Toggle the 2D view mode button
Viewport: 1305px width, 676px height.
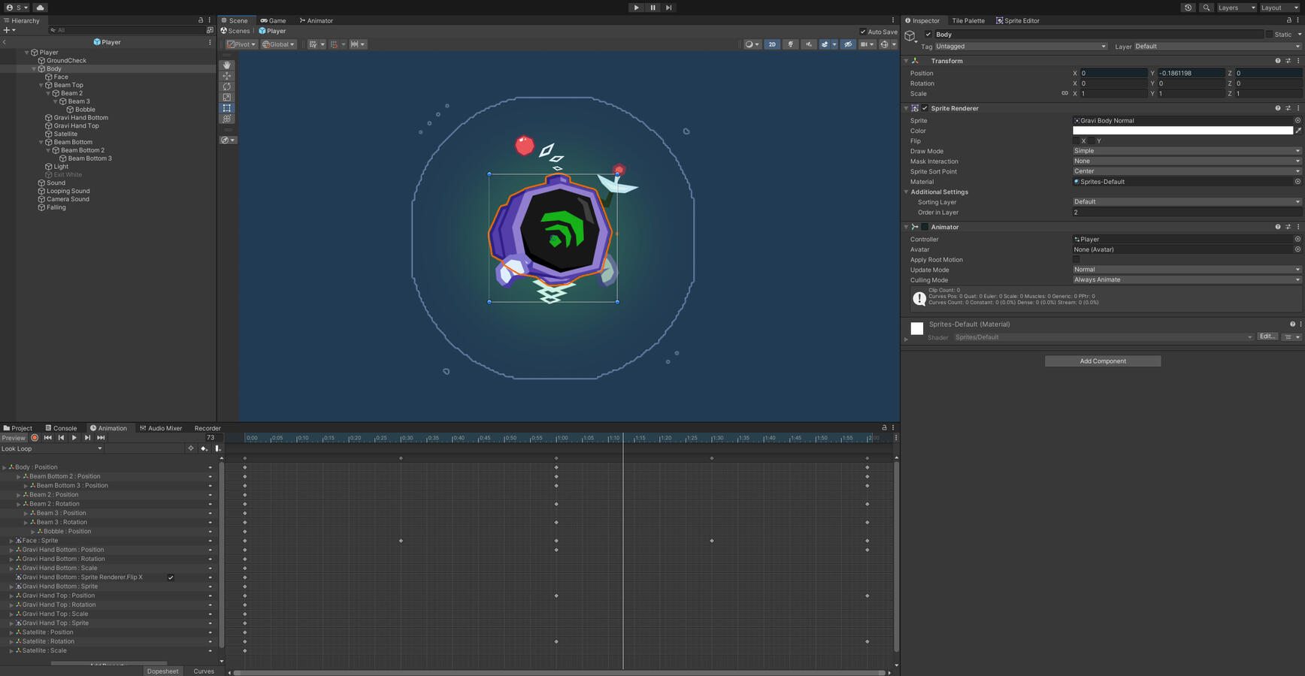pyautogui.click(x=772, y=44)
